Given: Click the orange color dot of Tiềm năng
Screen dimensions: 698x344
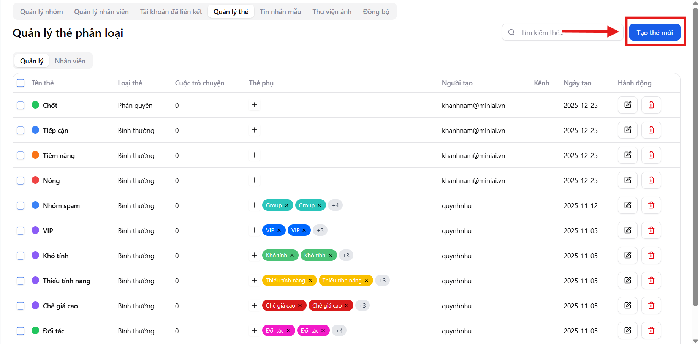Looking at the screenshot, I should pos(35,155).
